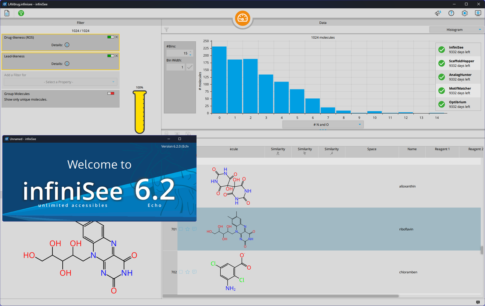Image resolution: width=485 pixels, height=306 pixels.
Task: Star the molecule in row 702
Action: tap(187, 272)
